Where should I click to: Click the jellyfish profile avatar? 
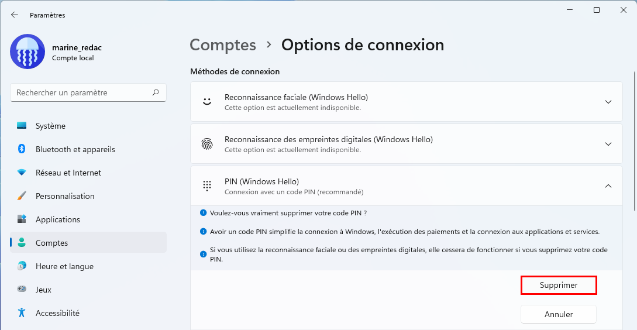27,51
